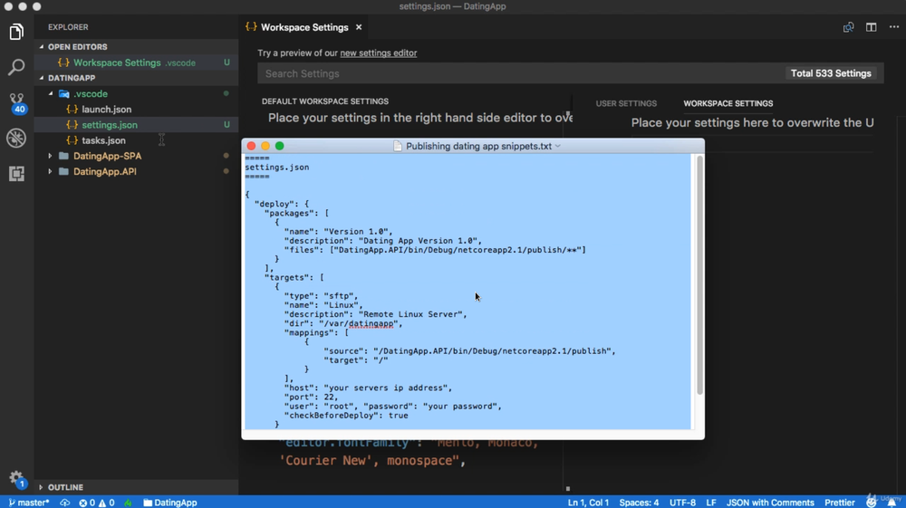Collapse the Open Editors section
Screen dimensions: 906x508
77,47
